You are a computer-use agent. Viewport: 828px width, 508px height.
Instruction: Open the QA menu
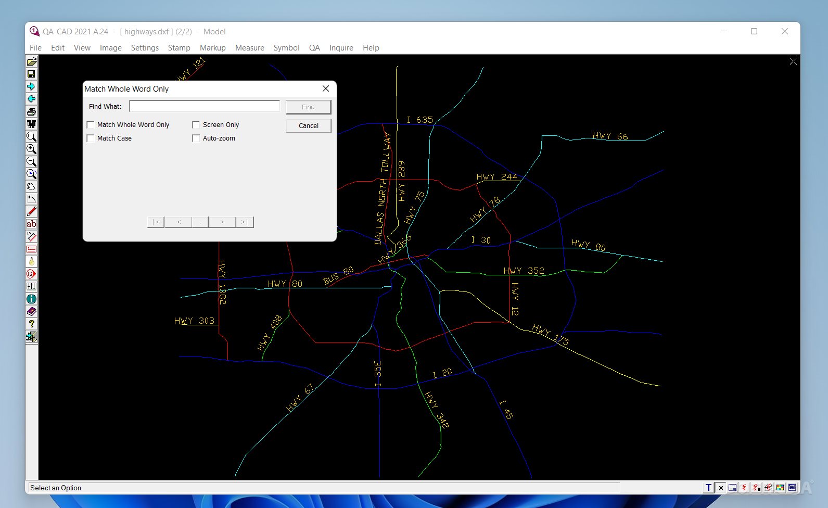pos(314,48)
